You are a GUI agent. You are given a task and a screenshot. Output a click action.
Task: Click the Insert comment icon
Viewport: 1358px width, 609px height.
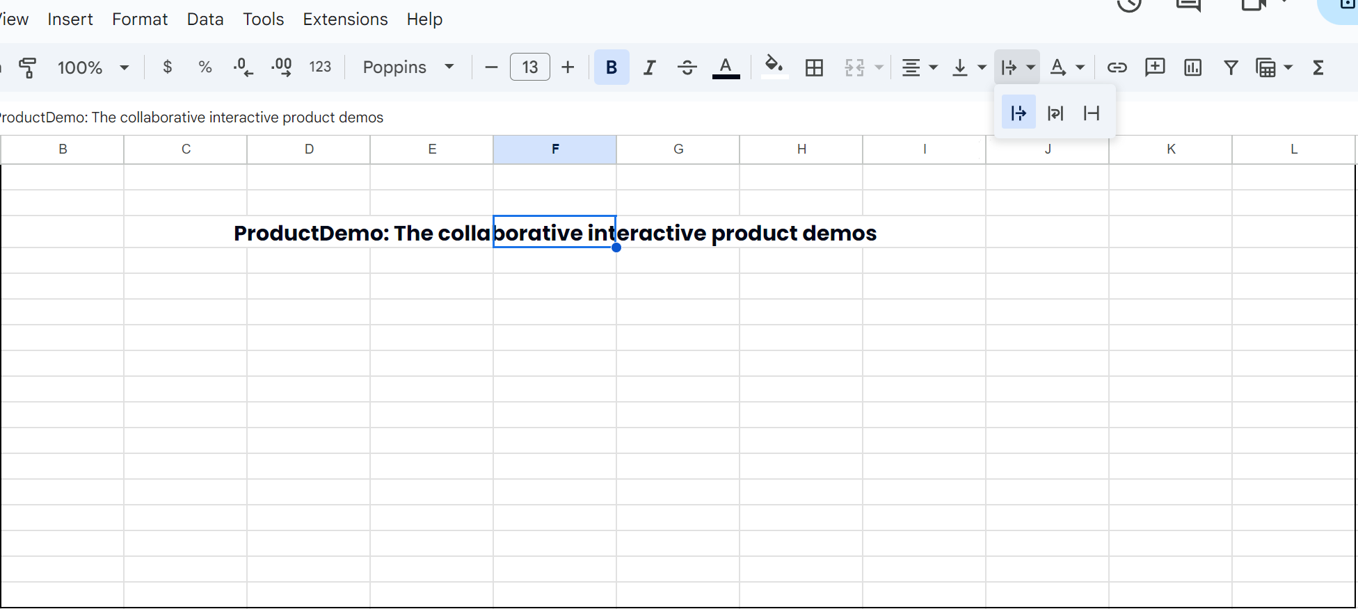[1155, 67]
